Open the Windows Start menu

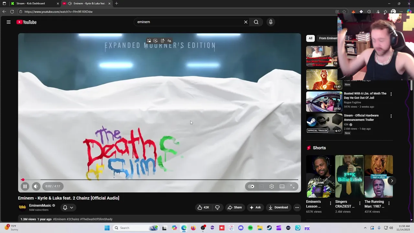[x=107, y=228]
